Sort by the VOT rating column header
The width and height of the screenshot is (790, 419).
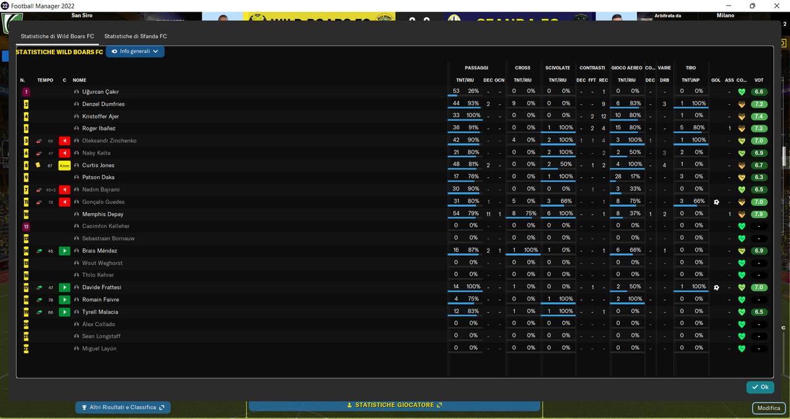pyautogui.click(x=759, y=80)
